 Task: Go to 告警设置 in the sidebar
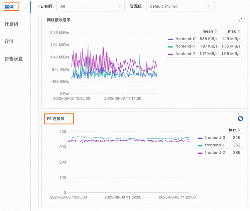tap(14, 59)
